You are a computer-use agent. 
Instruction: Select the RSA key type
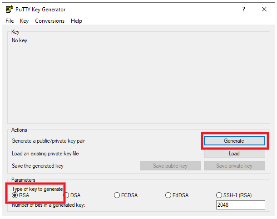20,195
